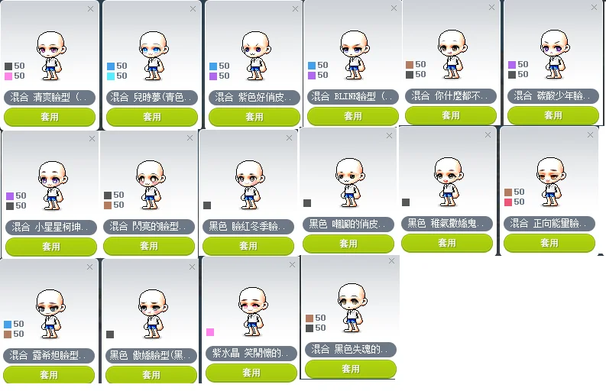Viewport: 606px width, 391px height.
Task: Close the 正向能里臉 card
Action: [590, 135]
